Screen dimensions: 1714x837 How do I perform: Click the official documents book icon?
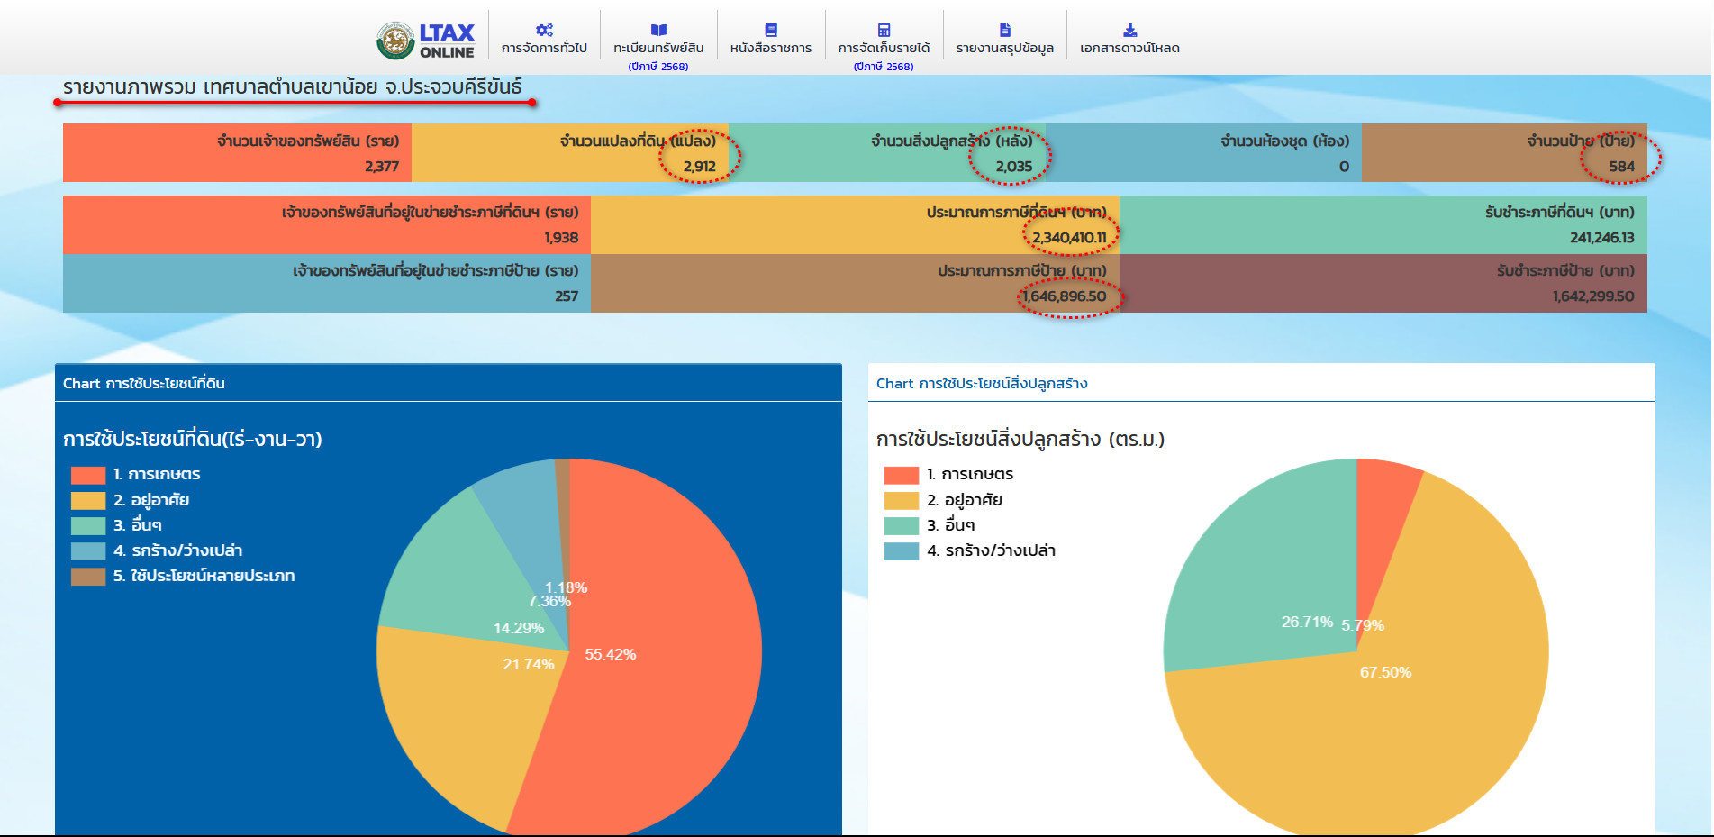tap(771, 30)
